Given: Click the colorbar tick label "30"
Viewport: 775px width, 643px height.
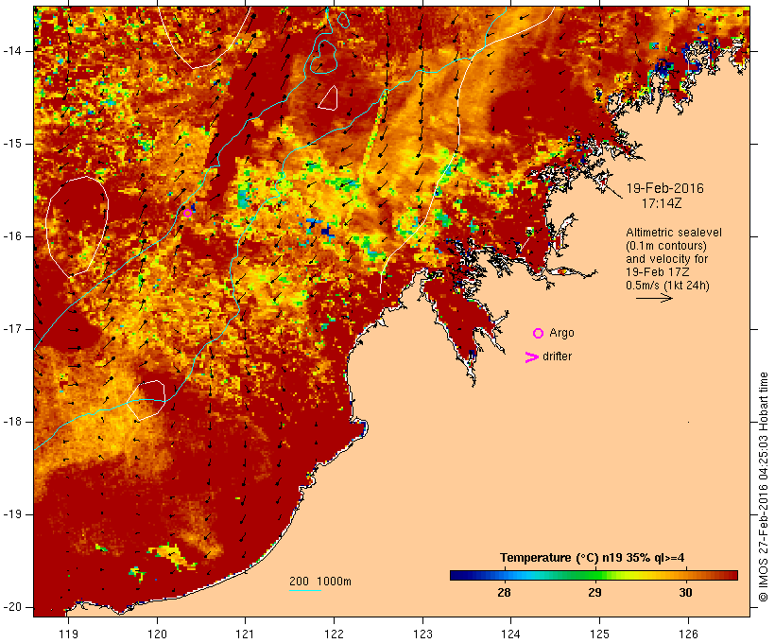Looking at the screenshot, I should pos(685,593).
